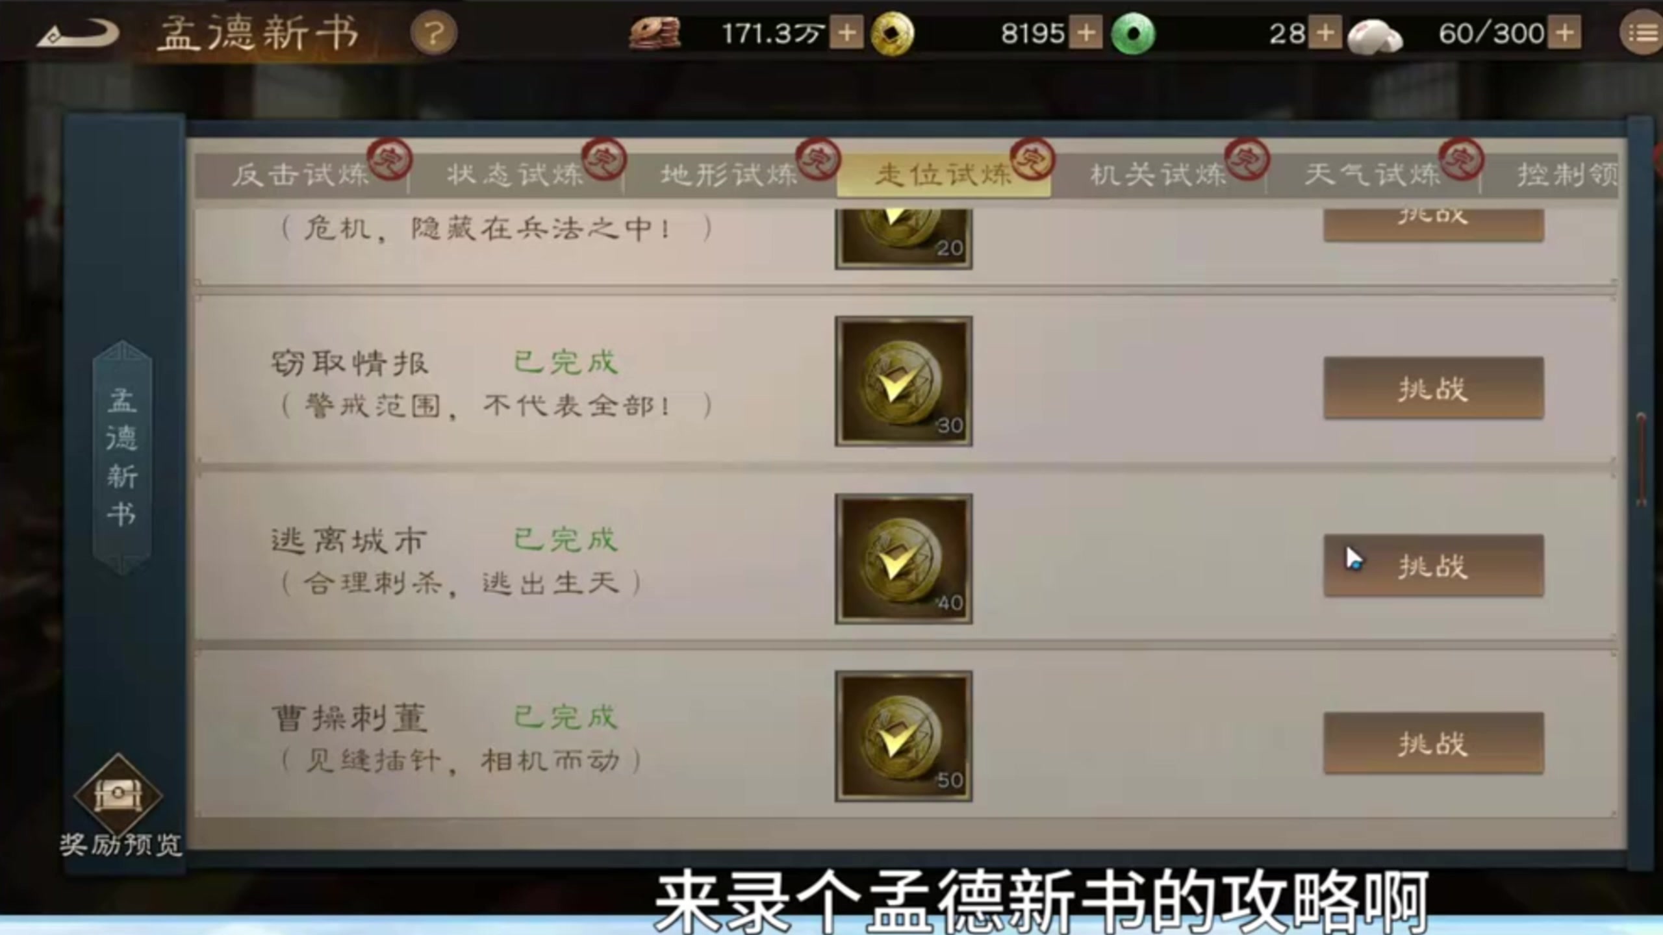The width and height of the screenshot is (1663, 935).
Task: Open the question mark help icon
Action: point(433,33)
